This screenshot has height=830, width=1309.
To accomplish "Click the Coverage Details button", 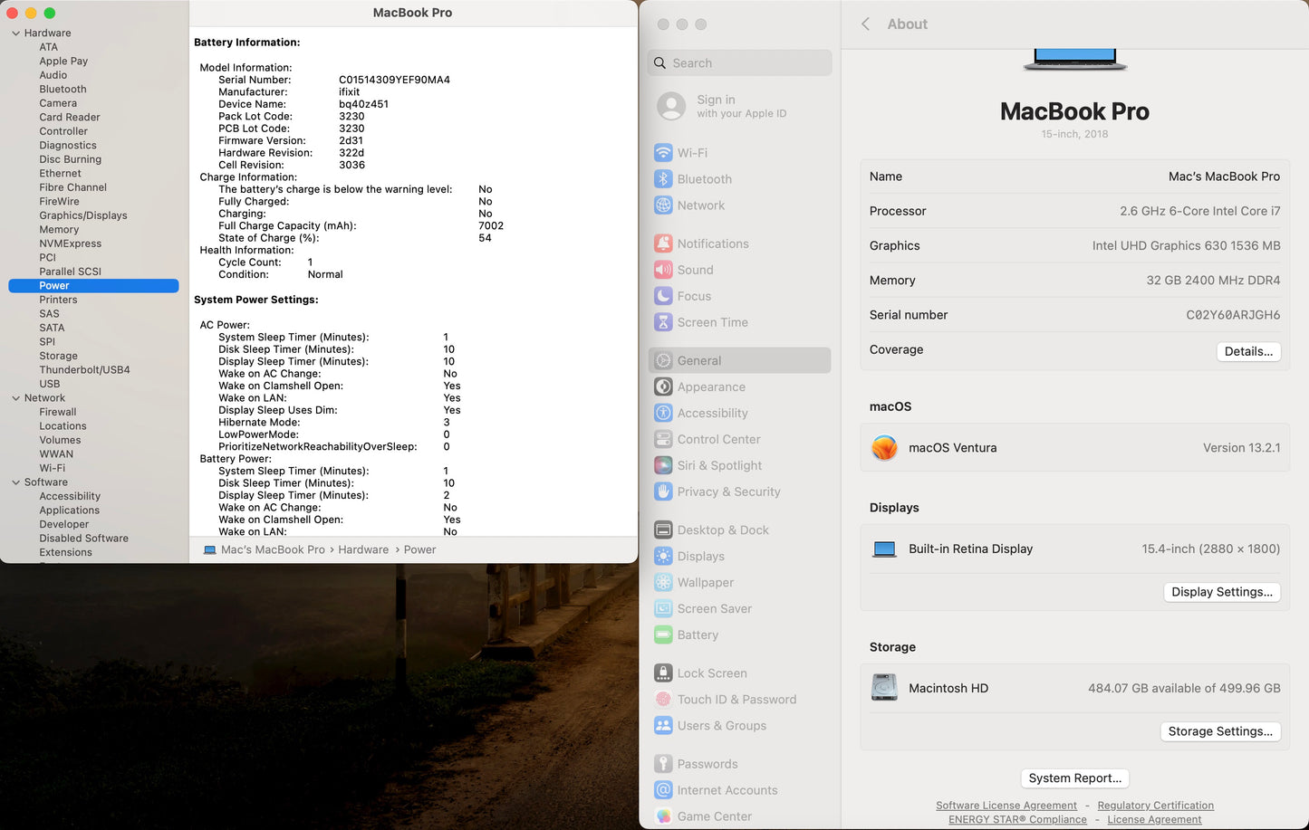I will tap(1247, 351).
